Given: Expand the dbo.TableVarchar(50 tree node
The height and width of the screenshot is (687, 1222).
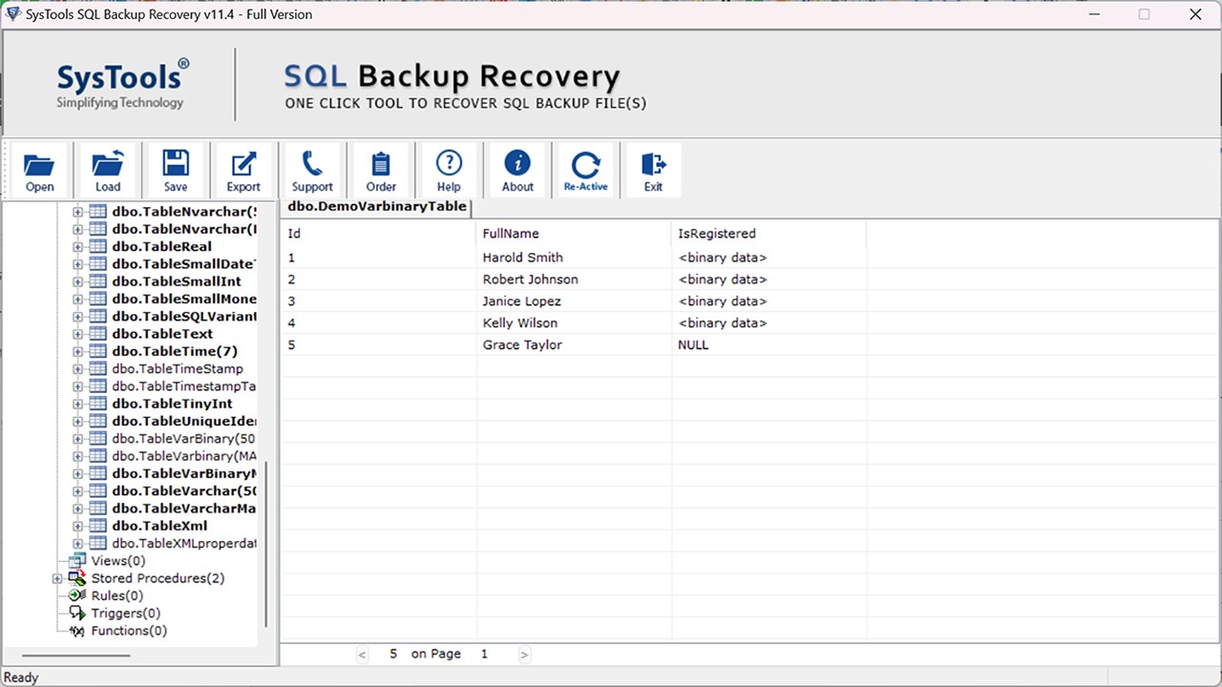Looking at the screenshot, I should (x=78, y=490).
